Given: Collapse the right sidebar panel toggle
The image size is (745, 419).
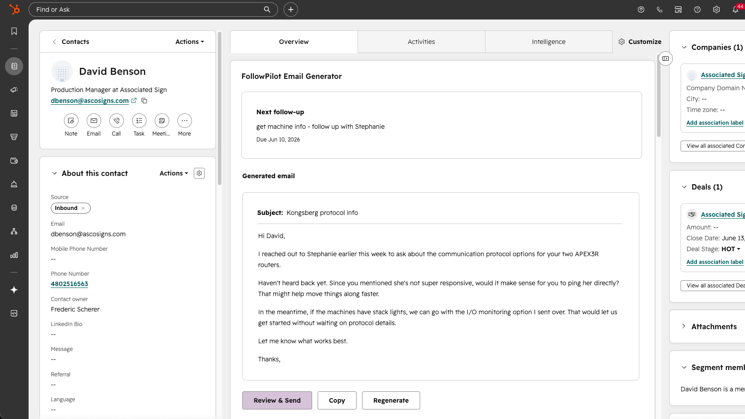Looking at the screenshot, I should (666, 58).
